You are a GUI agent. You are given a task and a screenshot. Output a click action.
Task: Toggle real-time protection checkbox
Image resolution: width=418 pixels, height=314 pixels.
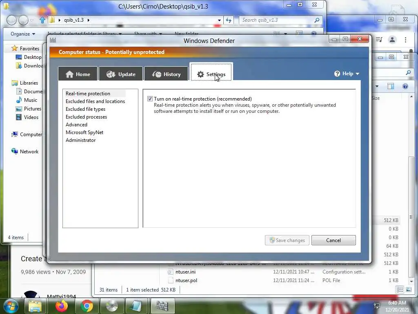click(x=150, y=99)
